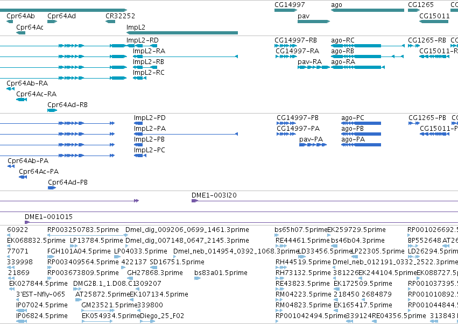Select the EK027844.5prime EST label
This screenshot has height=324, width=458.
pos(38,284)
